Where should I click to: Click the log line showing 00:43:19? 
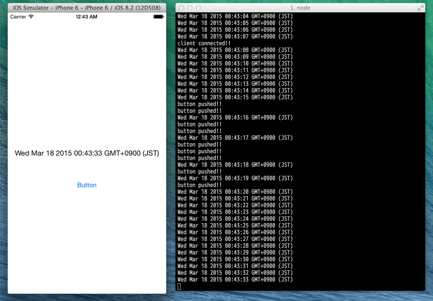pos(235,178)
